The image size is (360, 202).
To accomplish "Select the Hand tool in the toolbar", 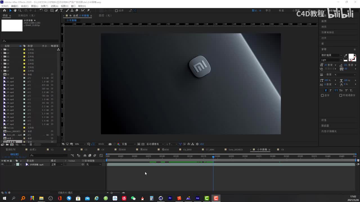I will (15, 10).
